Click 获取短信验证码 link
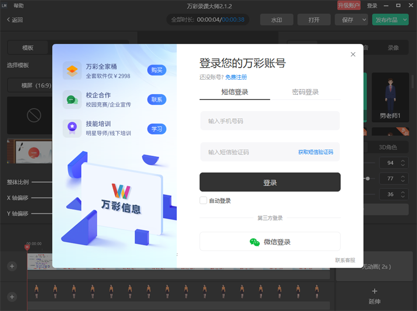Viewport: 417px width, 311px height. (315, 152)
